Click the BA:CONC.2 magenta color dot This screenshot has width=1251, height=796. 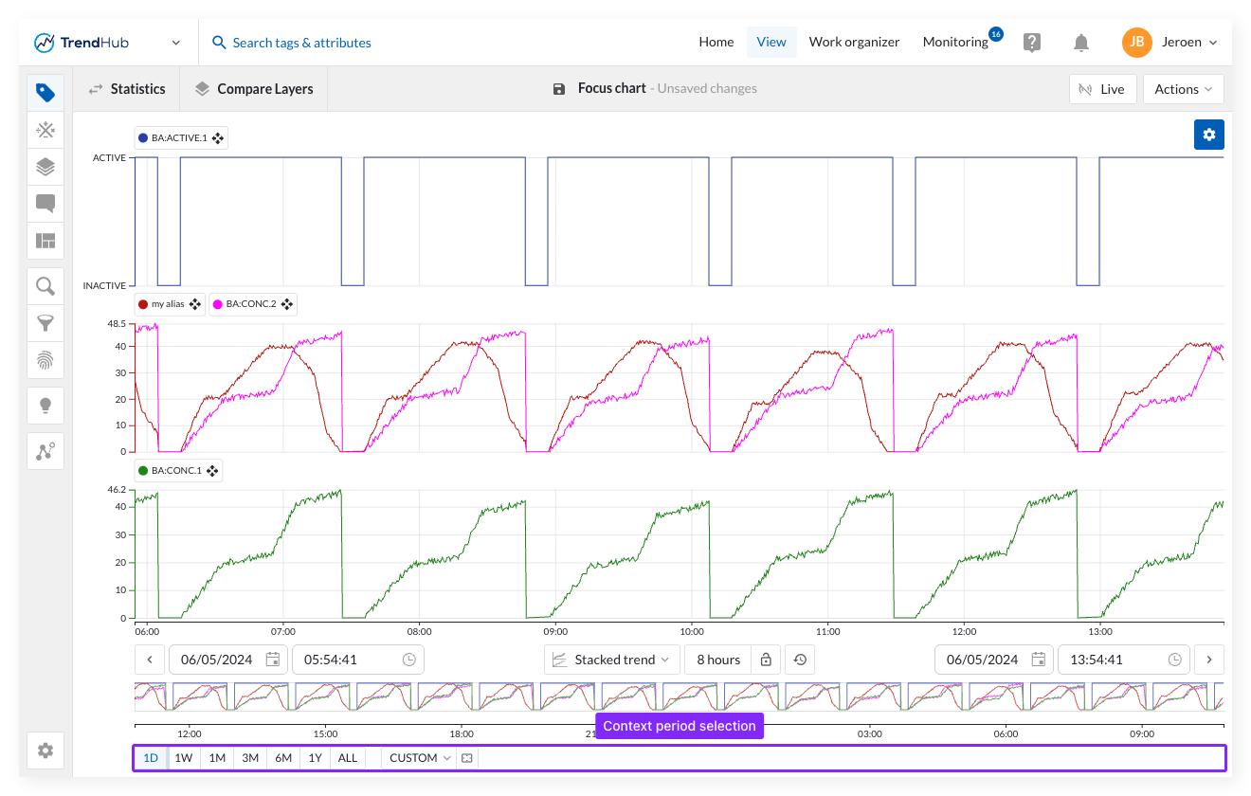218,304
